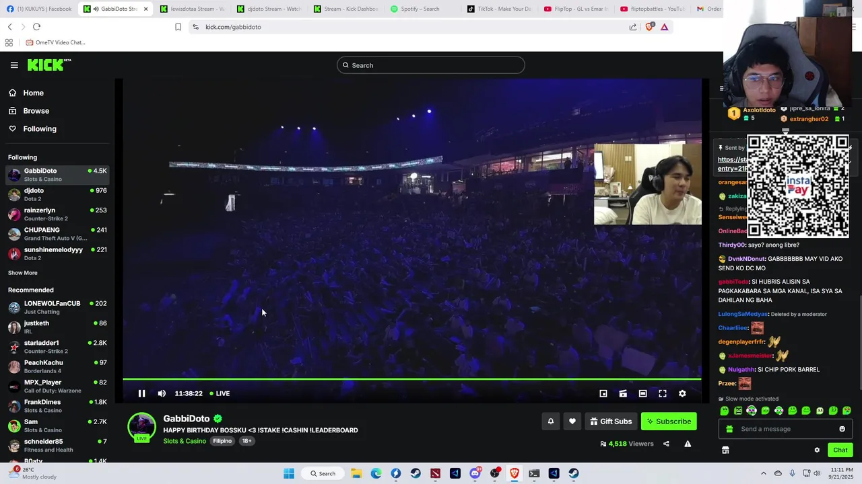Bookmark this page

(x=178, y=27)
